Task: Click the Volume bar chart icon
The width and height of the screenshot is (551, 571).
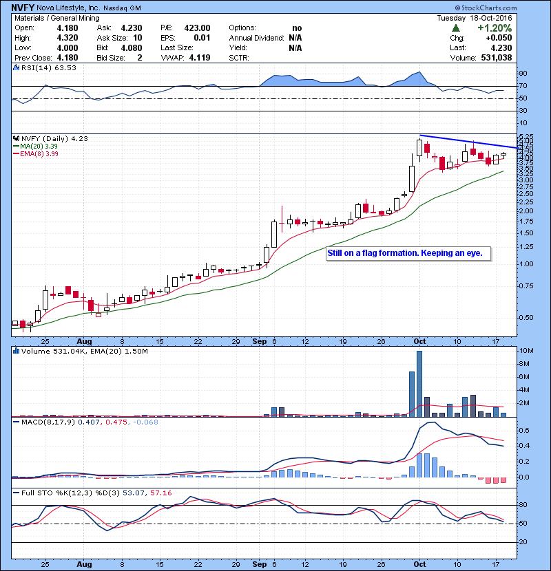Action: pyautogui.click(x=16, y=351)
